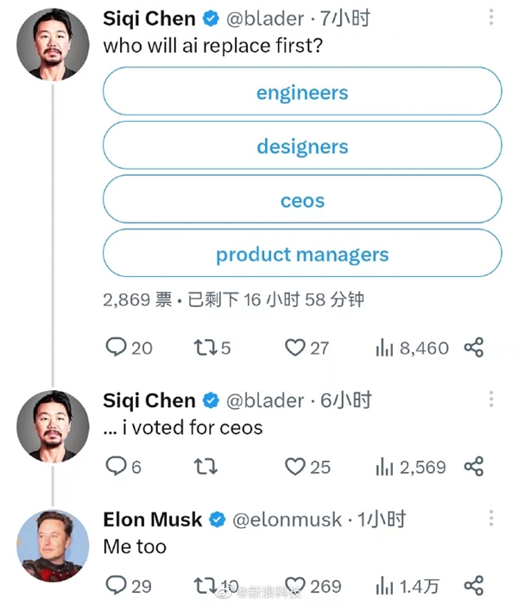Open Elon Musk's profile picture
The width and height of the screenshot is (518, 604).
(x=53, y=546)
